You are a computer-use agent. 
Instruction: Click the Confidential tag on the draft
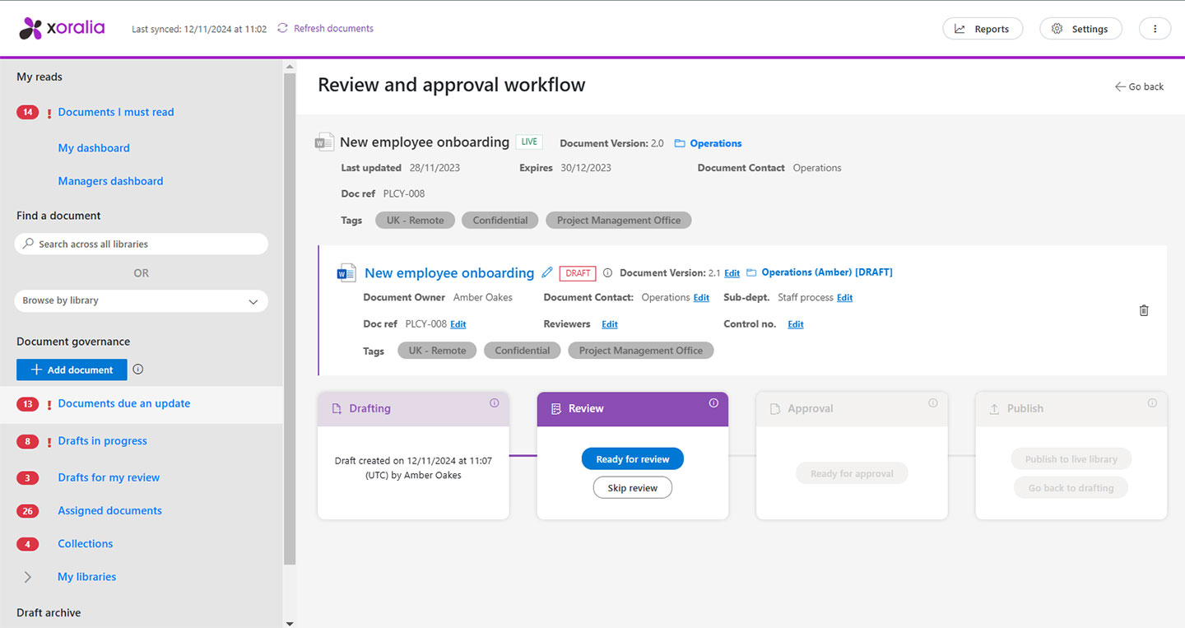click(523, 350)
